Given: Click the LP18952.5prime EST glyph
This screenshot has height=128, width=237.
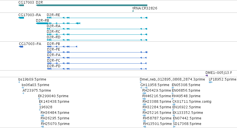Looking at the screenshot, I should 211,82.
